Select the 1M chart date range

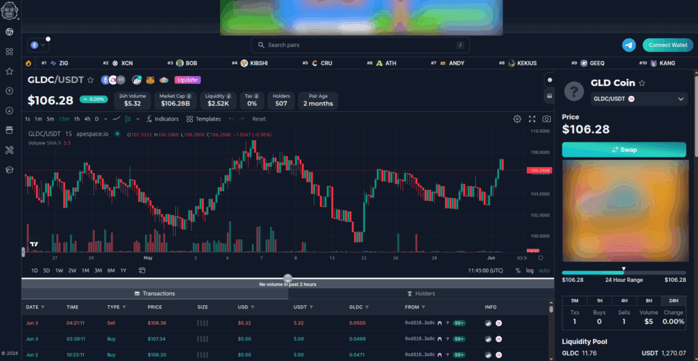coord(85,270)
